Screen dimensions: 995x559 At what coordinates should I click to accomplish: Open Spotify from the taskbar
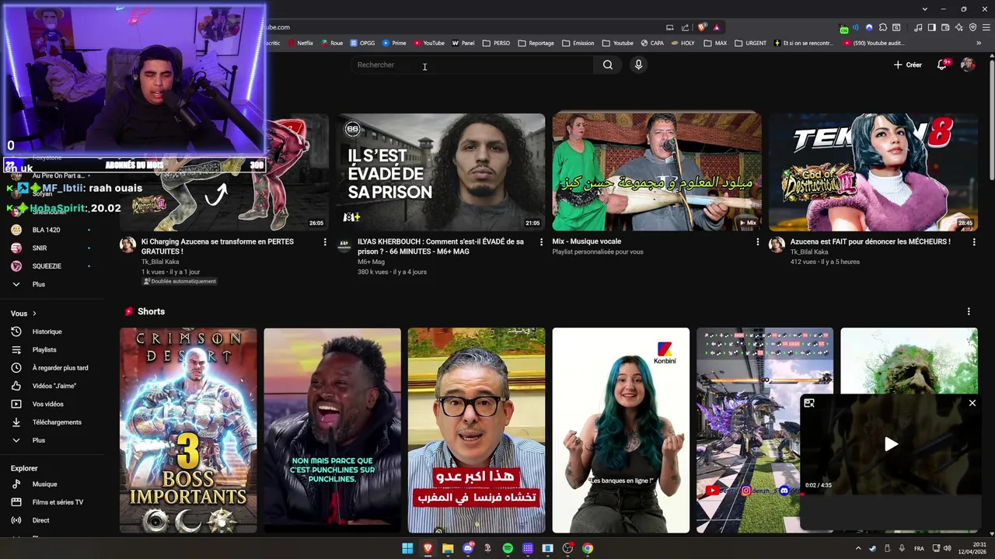[508, 548]
